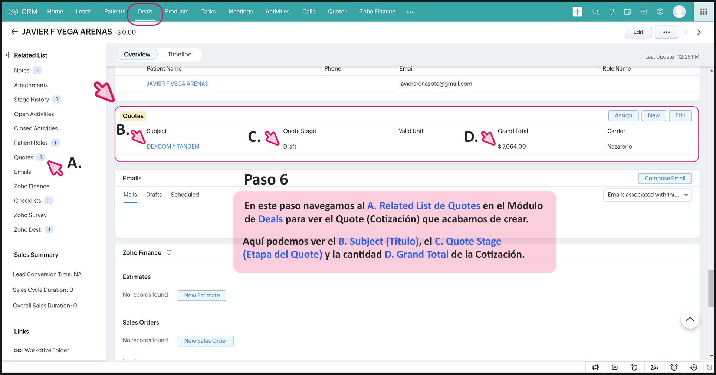The height and width of the screenshot is (375, 716).
Task: Switch to the Timeline tab
Action: 179,55
